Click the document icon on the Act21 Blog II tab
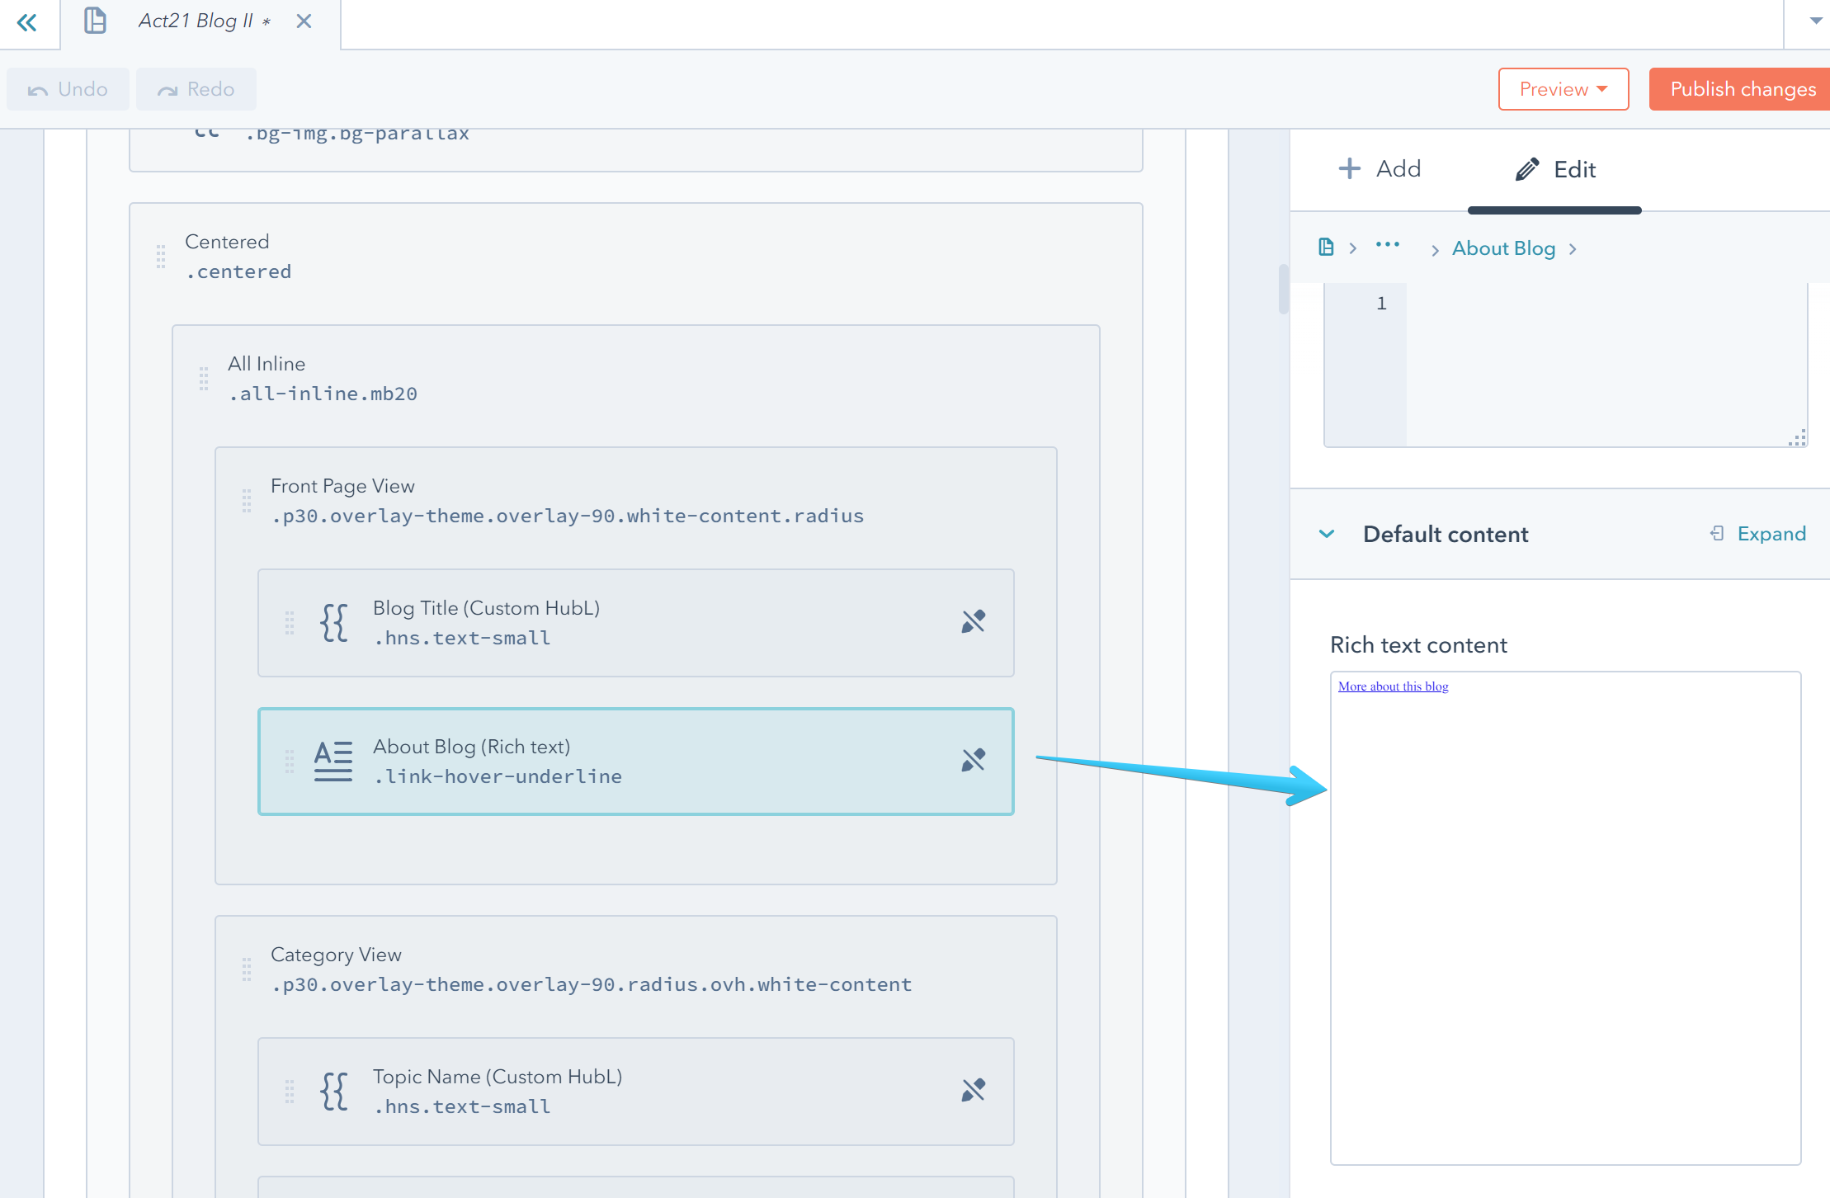 click(x=94, y=21)
